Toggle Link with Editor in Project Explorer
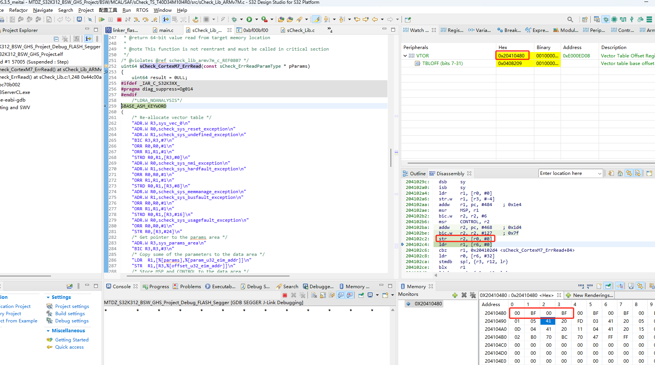 (88, 39)
